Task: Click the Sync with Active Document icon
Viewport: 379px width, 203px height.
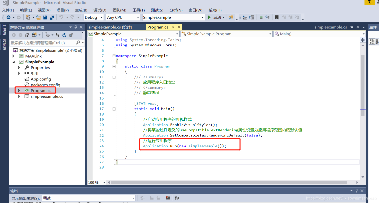Action: 58,35
